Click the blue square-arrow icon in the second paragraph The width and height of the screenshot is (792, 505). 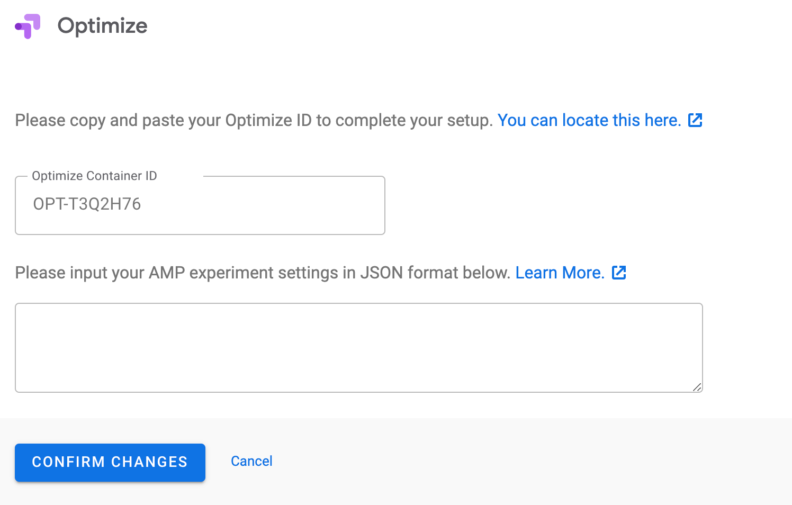click(x=618, y=273)
